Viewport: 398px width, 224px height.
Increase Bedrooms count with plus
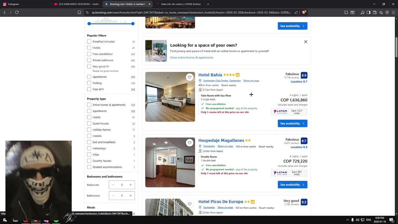[x=131, y=185]
